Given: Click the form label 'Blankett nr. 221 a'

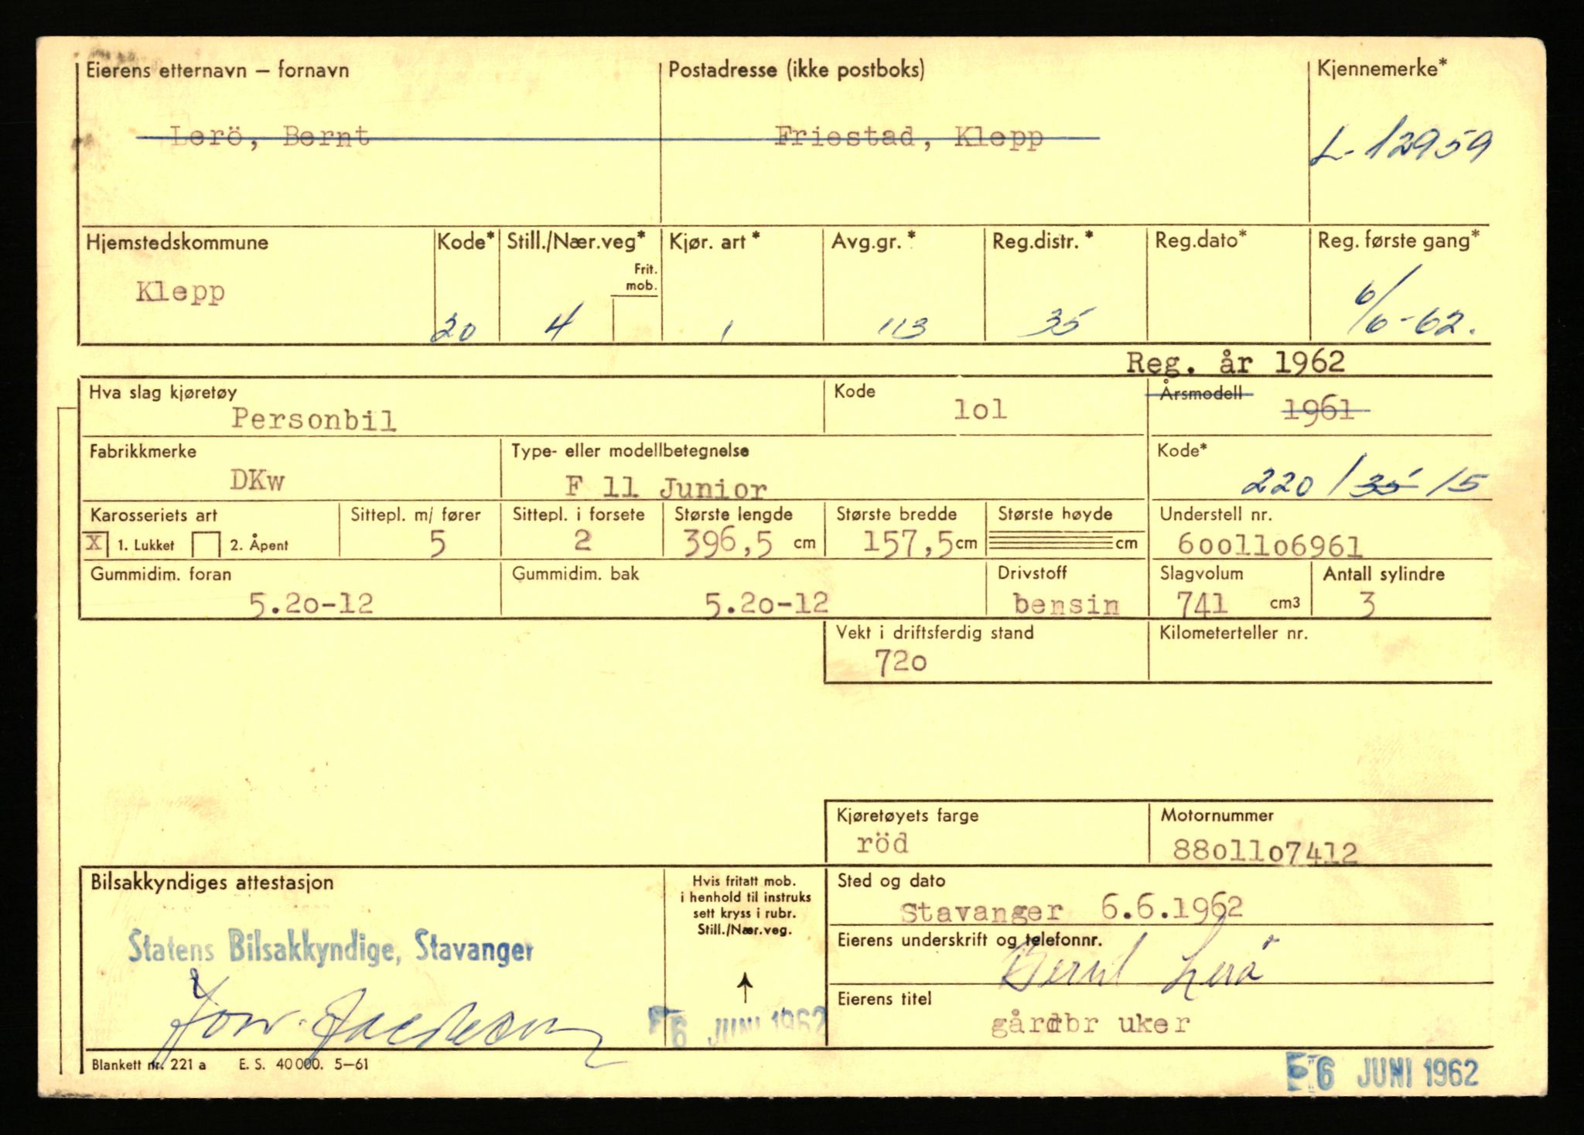Looking at the screenshot, I should pyautogui.click(x=148, y=1065).
